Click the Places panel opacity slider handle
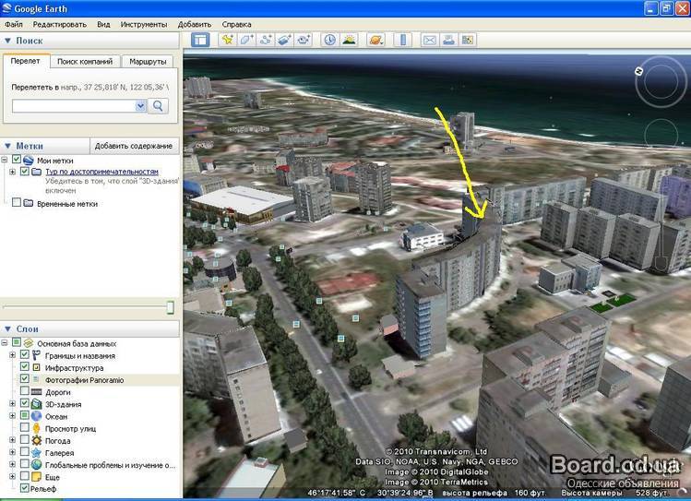The width and height of the screenshot is (691, 501). pyautogui.click(x=171, y=307)
